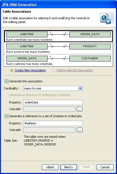
Task: Uncheck Generate this association
Action: pyautogui.click(x=7, y=81)
